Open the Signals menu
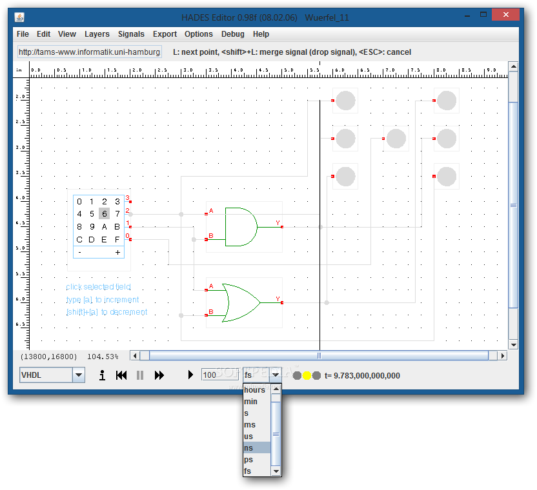 [131, 34]
